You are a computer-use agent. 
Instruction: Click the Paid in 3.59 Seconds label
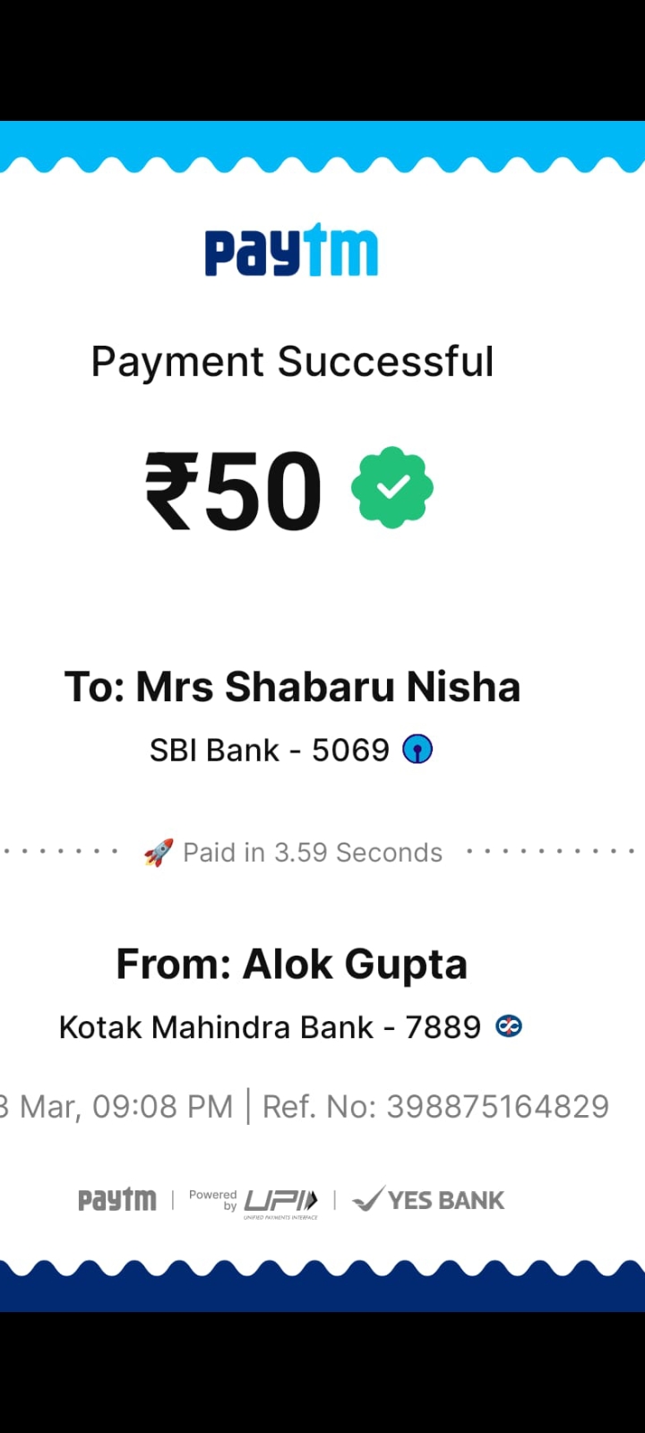click(313, 853)
